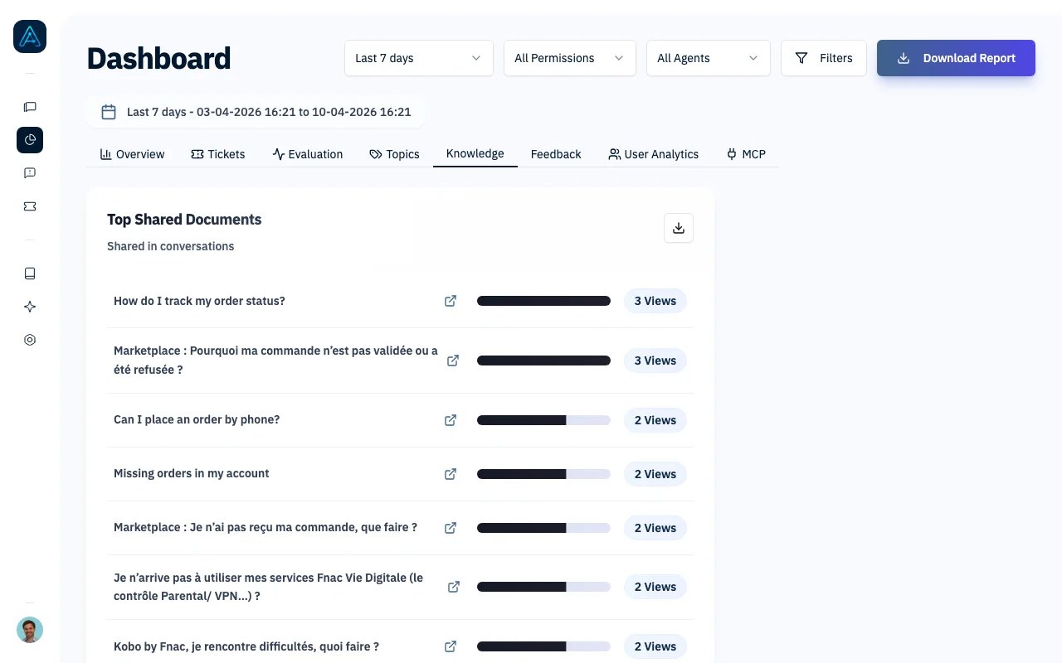Screen dimensions: 1062x663
Task: Click the date range 'Last 7 days - 03-04-2026' chip
Action: click(256, 112)
